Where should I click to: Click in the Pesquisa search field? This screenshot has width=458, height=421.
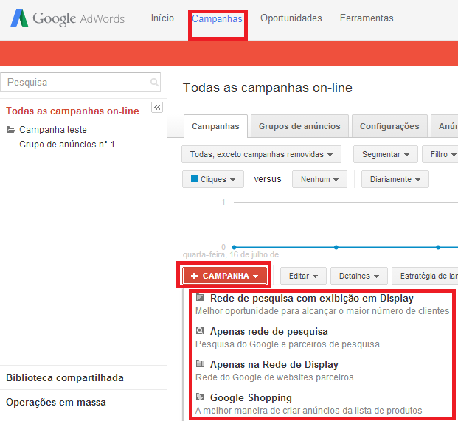80,83
